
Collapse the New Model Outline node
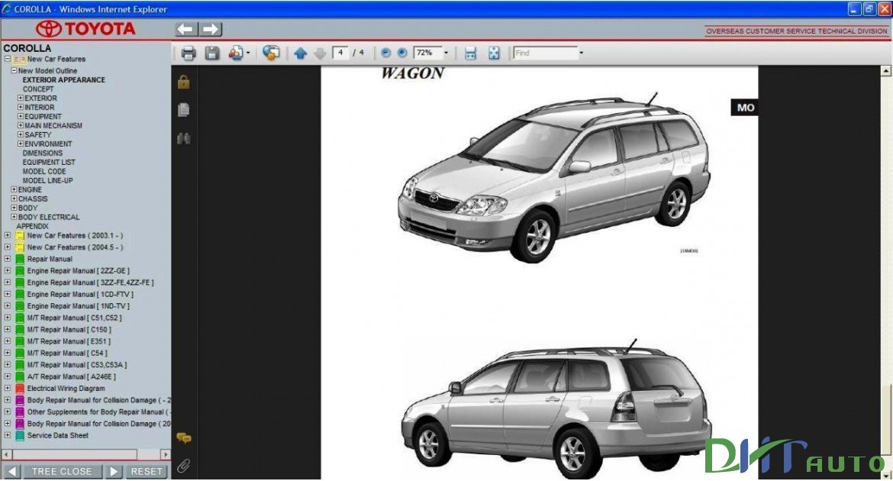coord(15,71)
